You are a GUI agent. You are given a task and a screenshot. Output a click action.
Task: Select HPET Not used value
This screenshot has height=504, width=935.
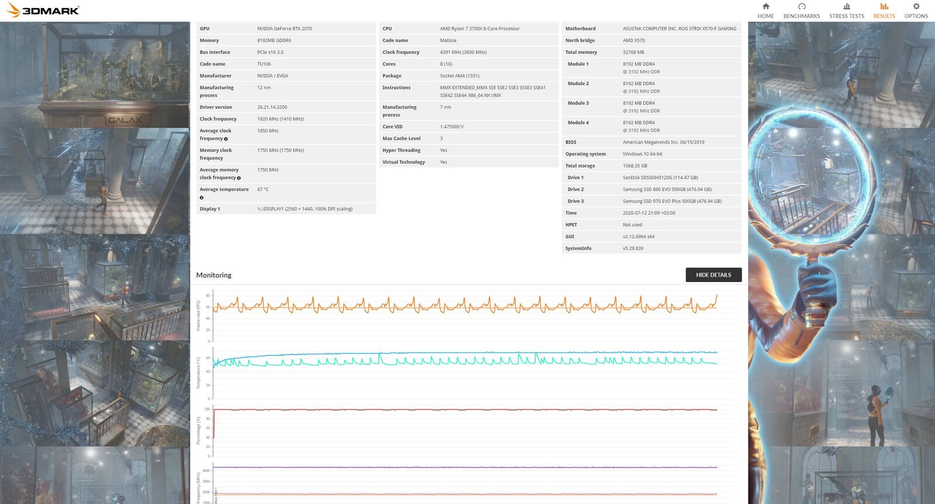point(632,225)
